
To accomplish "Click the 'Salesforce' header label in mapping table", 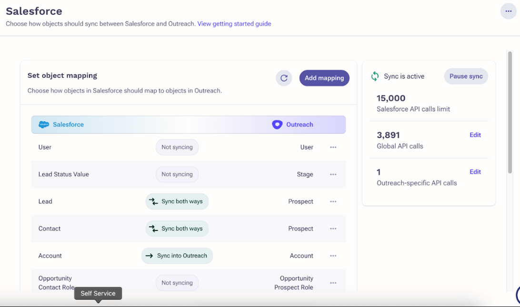I will coord(68,125).
